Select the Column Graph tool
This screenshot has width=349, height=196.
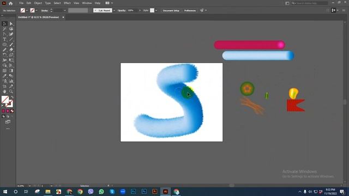(x=11, y=81)
